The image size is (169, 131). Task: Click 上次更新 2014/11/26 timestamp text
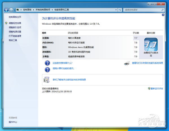click(x=57, y=92)
